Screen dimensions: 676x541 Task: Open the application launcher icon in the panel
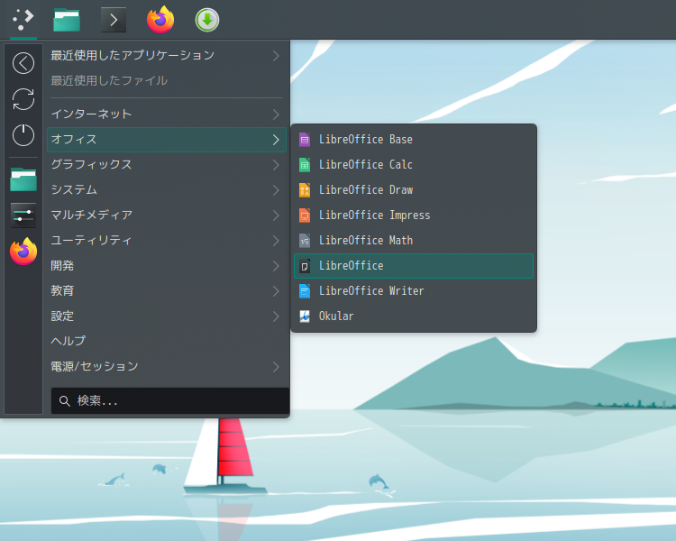click(23, 20)
